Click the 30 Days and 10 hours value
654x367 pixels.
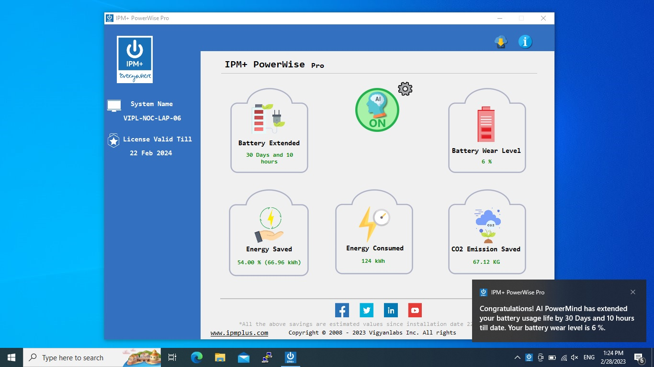coord(270,158)
